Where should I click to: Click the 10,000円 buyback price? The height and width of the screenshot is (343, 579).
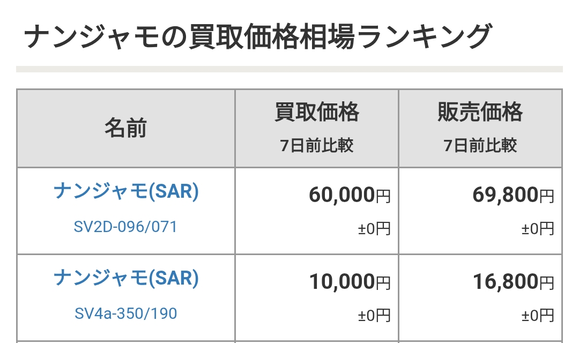pyautogui.click(x=350, y=282)
